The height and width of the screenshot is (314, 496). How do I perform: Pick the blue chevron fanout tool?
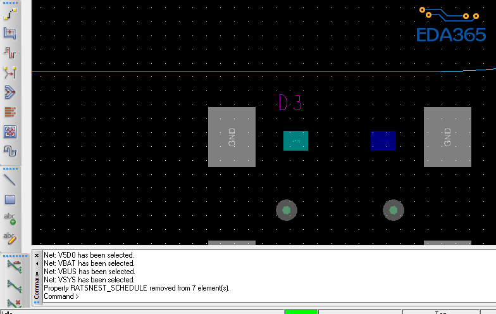(10, 92)
